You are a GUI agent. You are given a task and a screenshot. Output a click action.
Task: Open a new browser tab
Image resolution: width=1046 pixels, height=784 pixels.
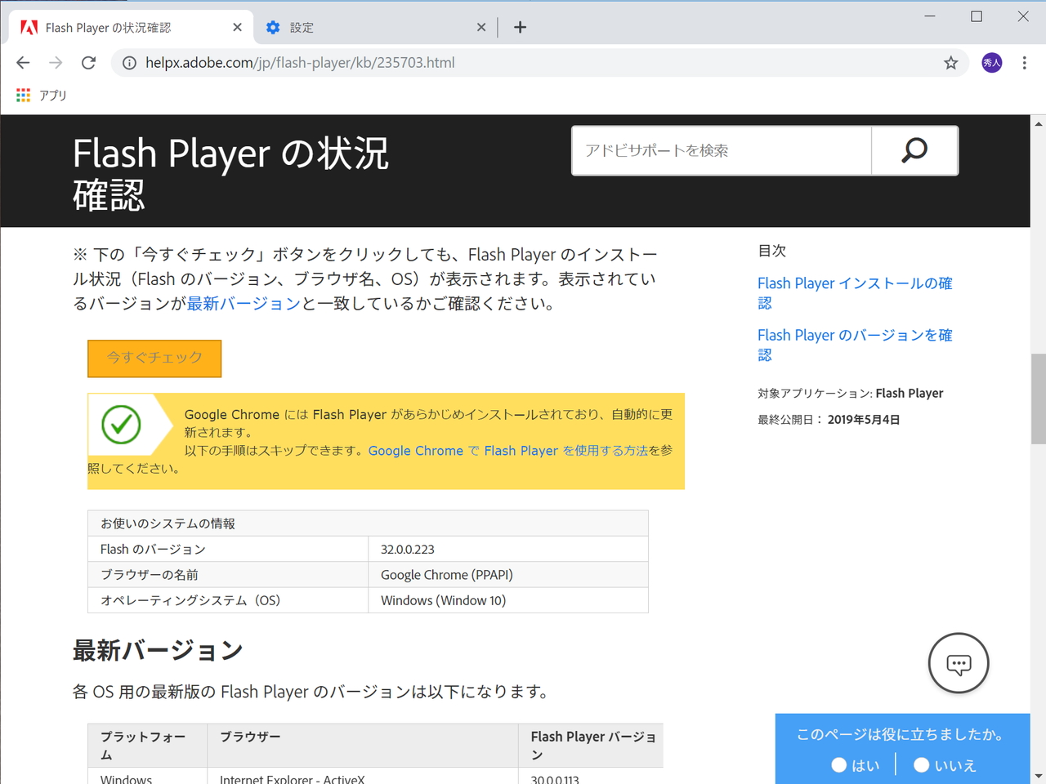[520, 26]
